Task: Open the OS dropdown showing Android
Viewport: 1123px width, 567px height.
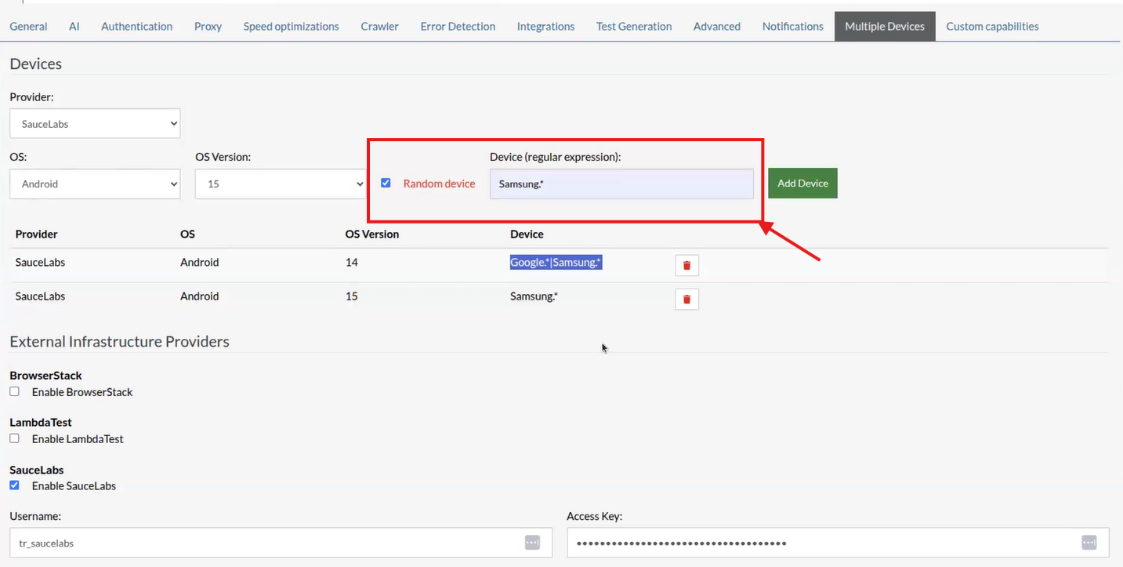Action: pos(95,184)
